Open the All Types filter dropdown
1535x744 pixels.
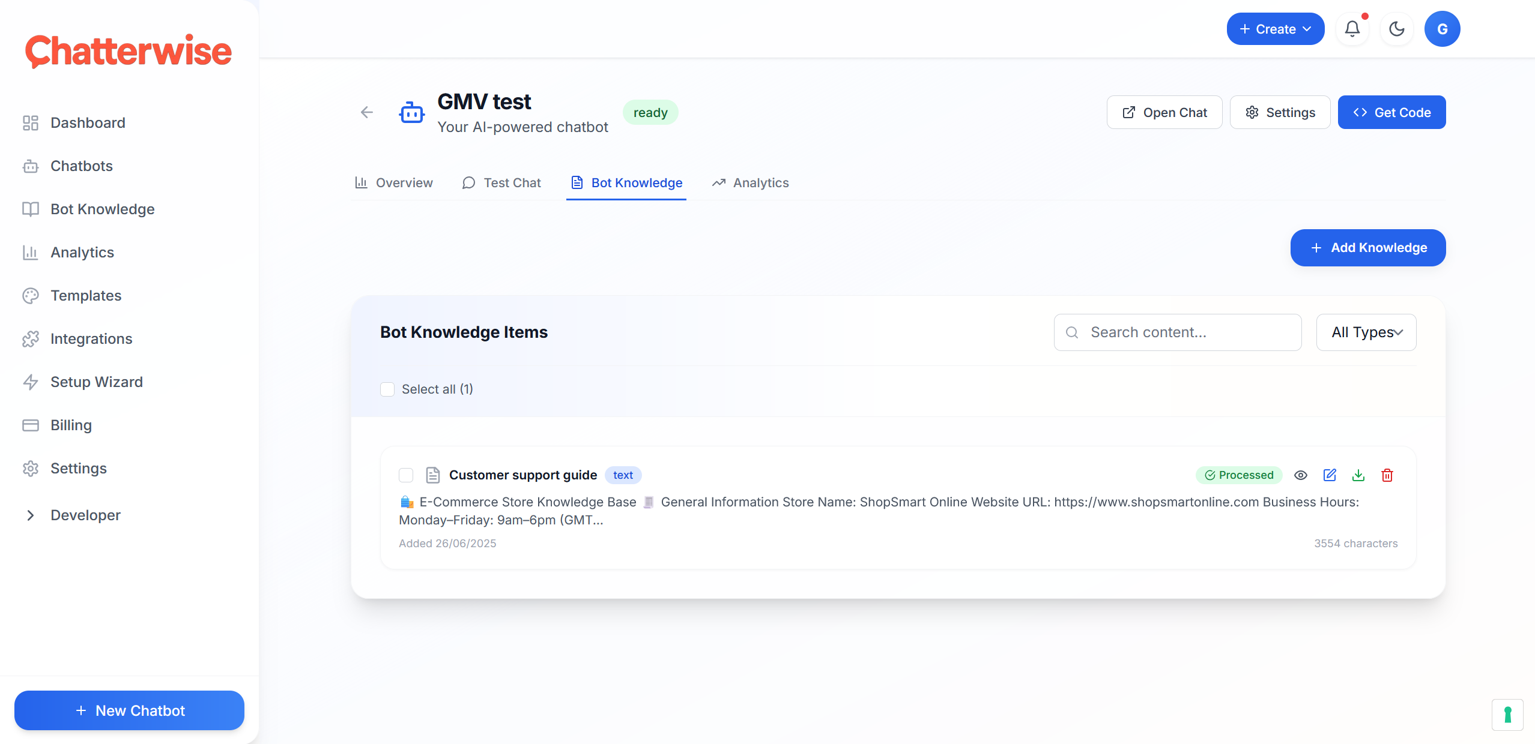point(1366,332)
